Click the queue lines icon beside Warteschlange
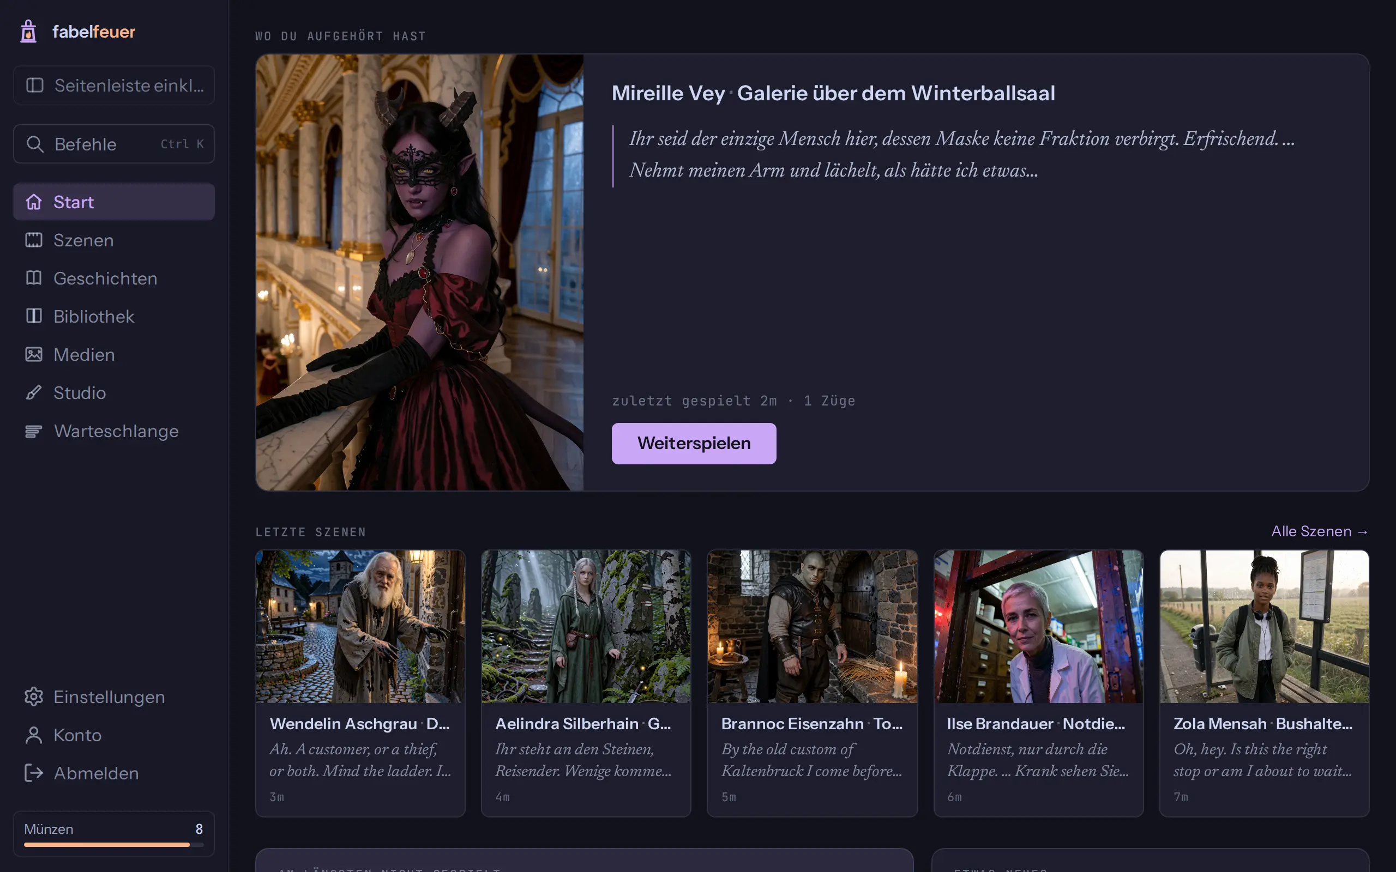Viewport: 1396px width, 872px height. (x=33, y=431)
